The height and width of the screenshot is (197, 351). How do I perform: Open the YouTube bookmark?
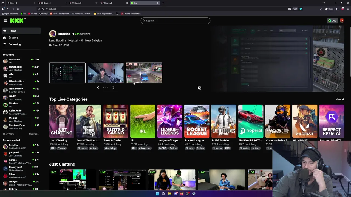tap(32, 13)
